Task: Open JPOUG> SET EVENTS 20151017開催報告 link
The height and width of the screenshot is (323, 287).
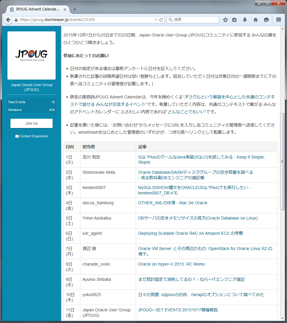Action: (178, 310)
